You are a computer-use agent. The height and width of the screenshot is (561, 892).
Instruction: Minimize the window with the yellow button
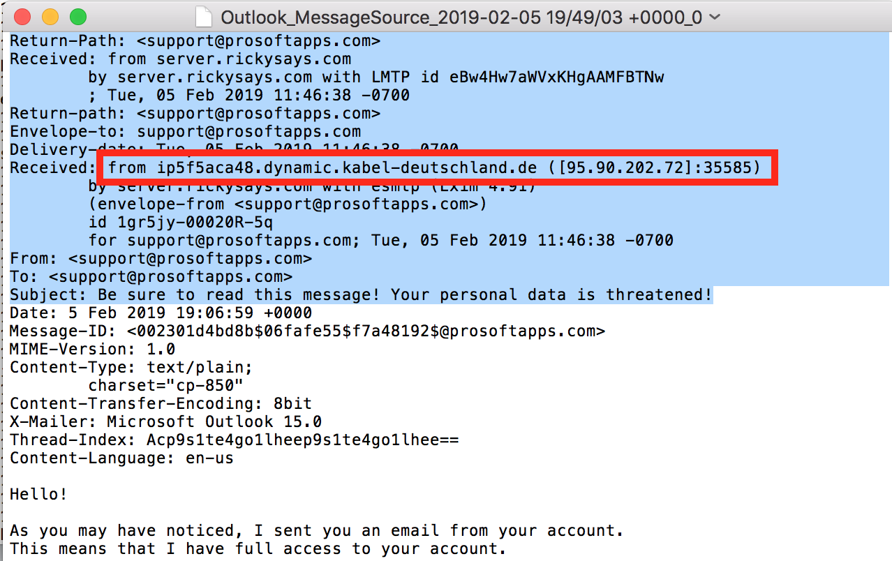[50, 17]
